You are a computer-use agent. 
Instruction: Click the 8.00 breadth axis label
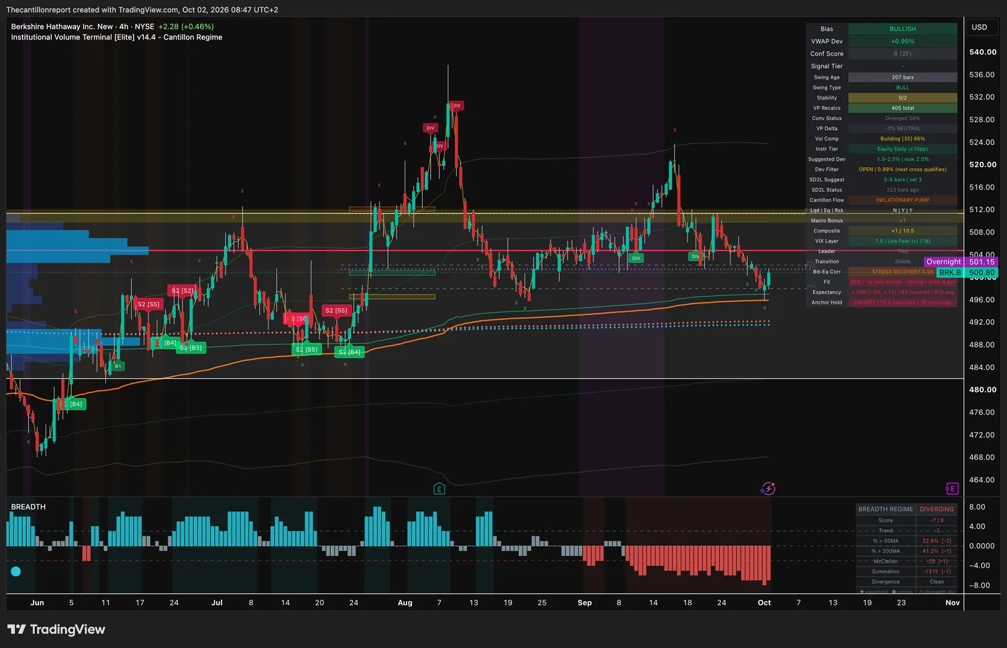[977, 507]
